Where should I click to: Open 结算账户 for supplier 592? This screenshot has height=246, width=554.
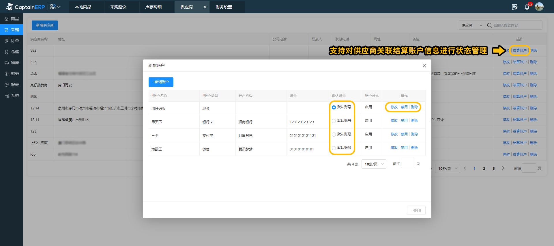pos(520,51)
